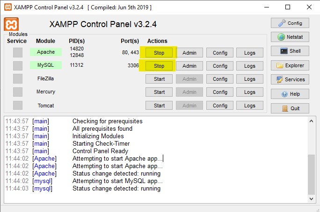This screenshot has height=212, width=320.
Task: Open Apache Config menu
Action: tap(220, 53)
